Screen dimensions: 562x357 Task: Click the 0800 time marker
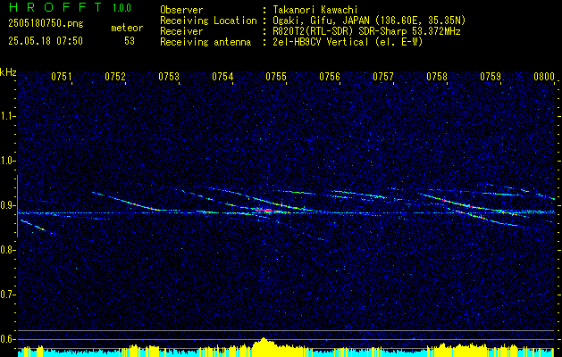pyautogui.click(x=544, y=77)
